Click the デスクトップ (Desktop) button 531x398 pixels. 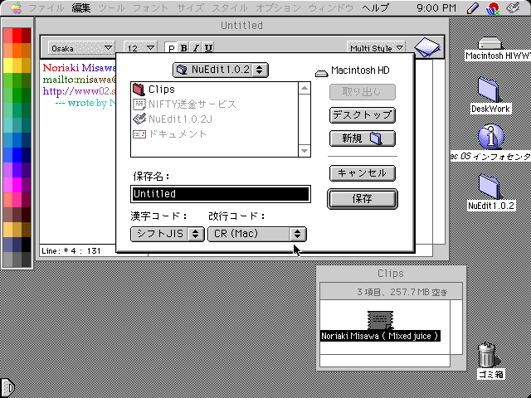363,115
